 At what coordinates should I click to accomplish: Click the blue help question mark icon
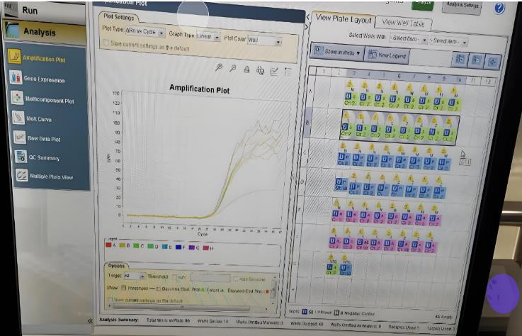point(499,8)
